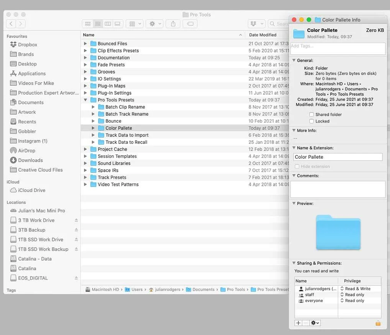The image size is (390, 335).
Task: Eject the 1TB SSD Work Drive
Action: [76, 240]
